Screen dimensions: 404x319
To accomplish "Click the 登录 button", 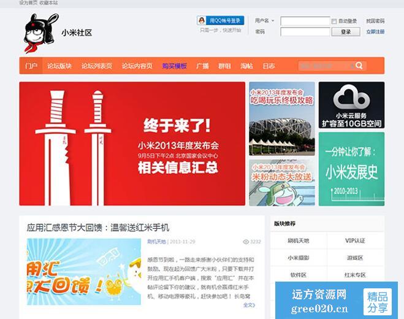I will coord(346,32).
